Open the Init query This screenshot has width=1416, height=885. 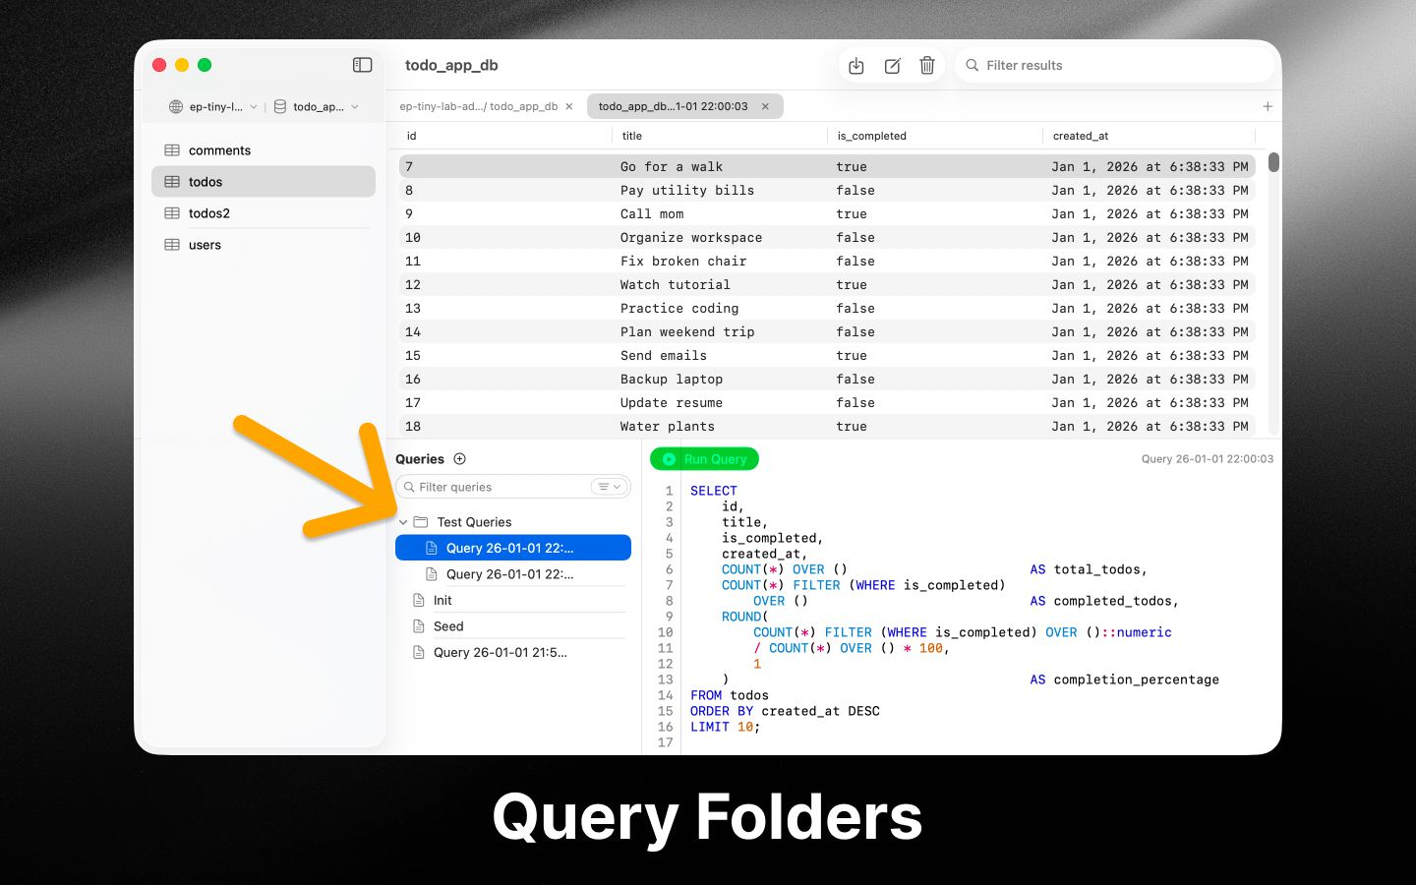click(442, 599)
